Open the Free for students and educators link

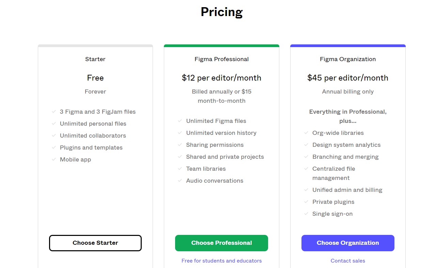coord(221,261)
